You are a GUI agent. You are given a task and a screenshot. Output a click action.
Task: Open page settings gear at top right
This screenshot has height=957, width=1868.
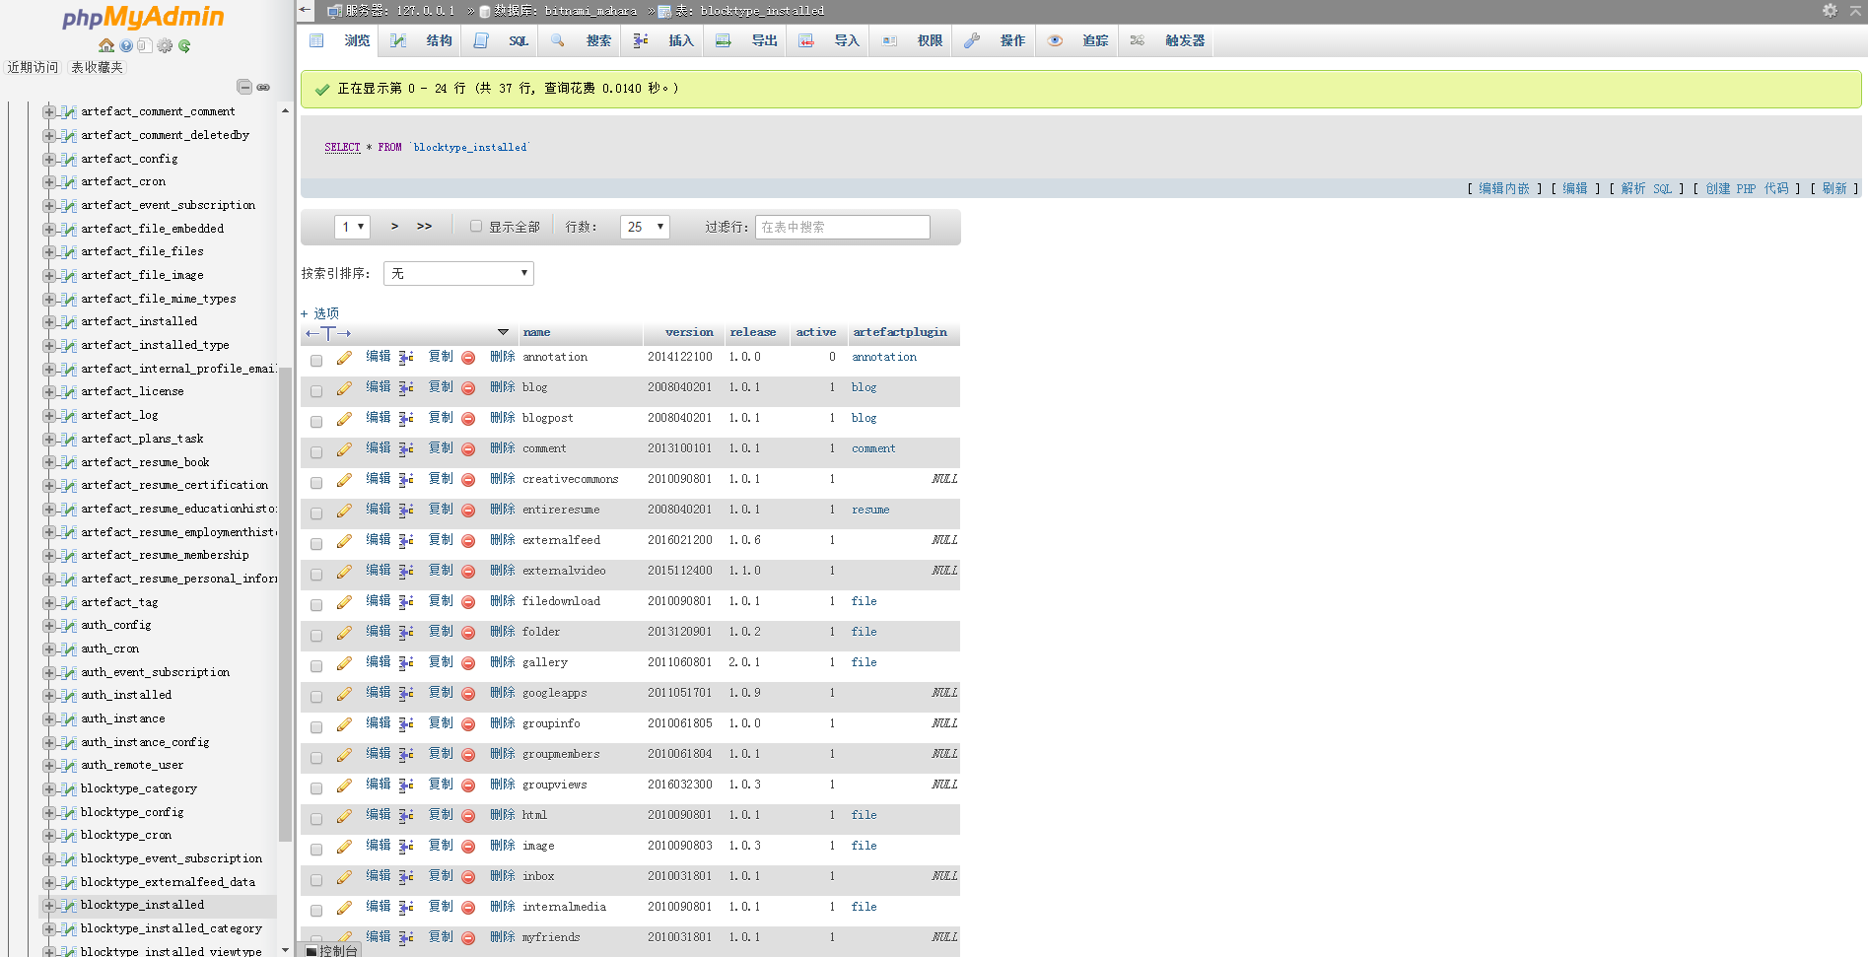pyautogui.click(x=1830, y=10)
